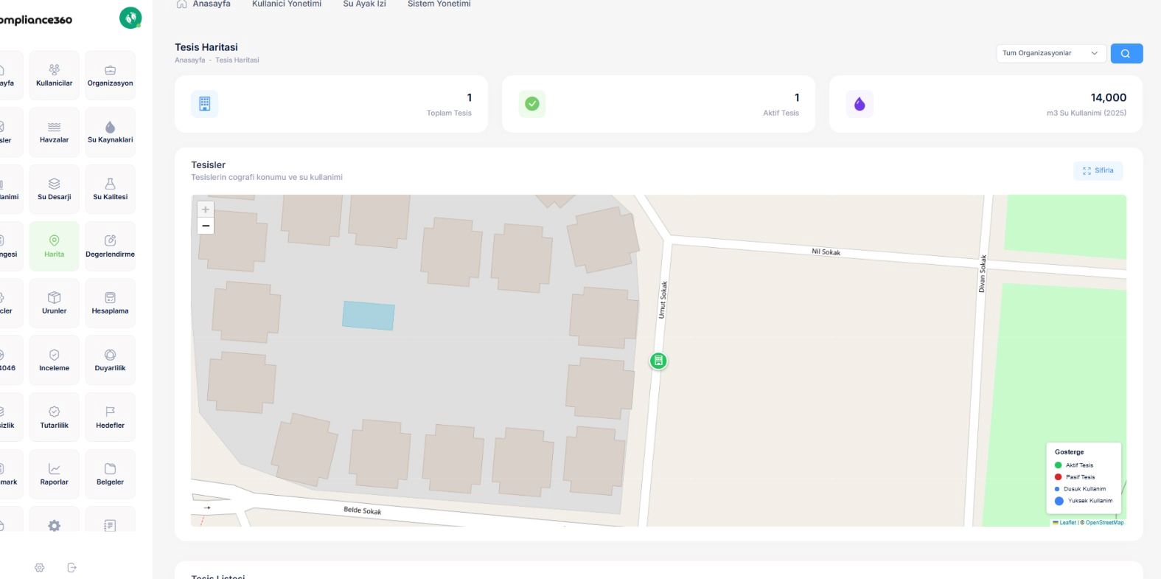Open the Su Ayak Izi menu
The height and width of the screenshot is (579, 1161).
pos(364,4)
